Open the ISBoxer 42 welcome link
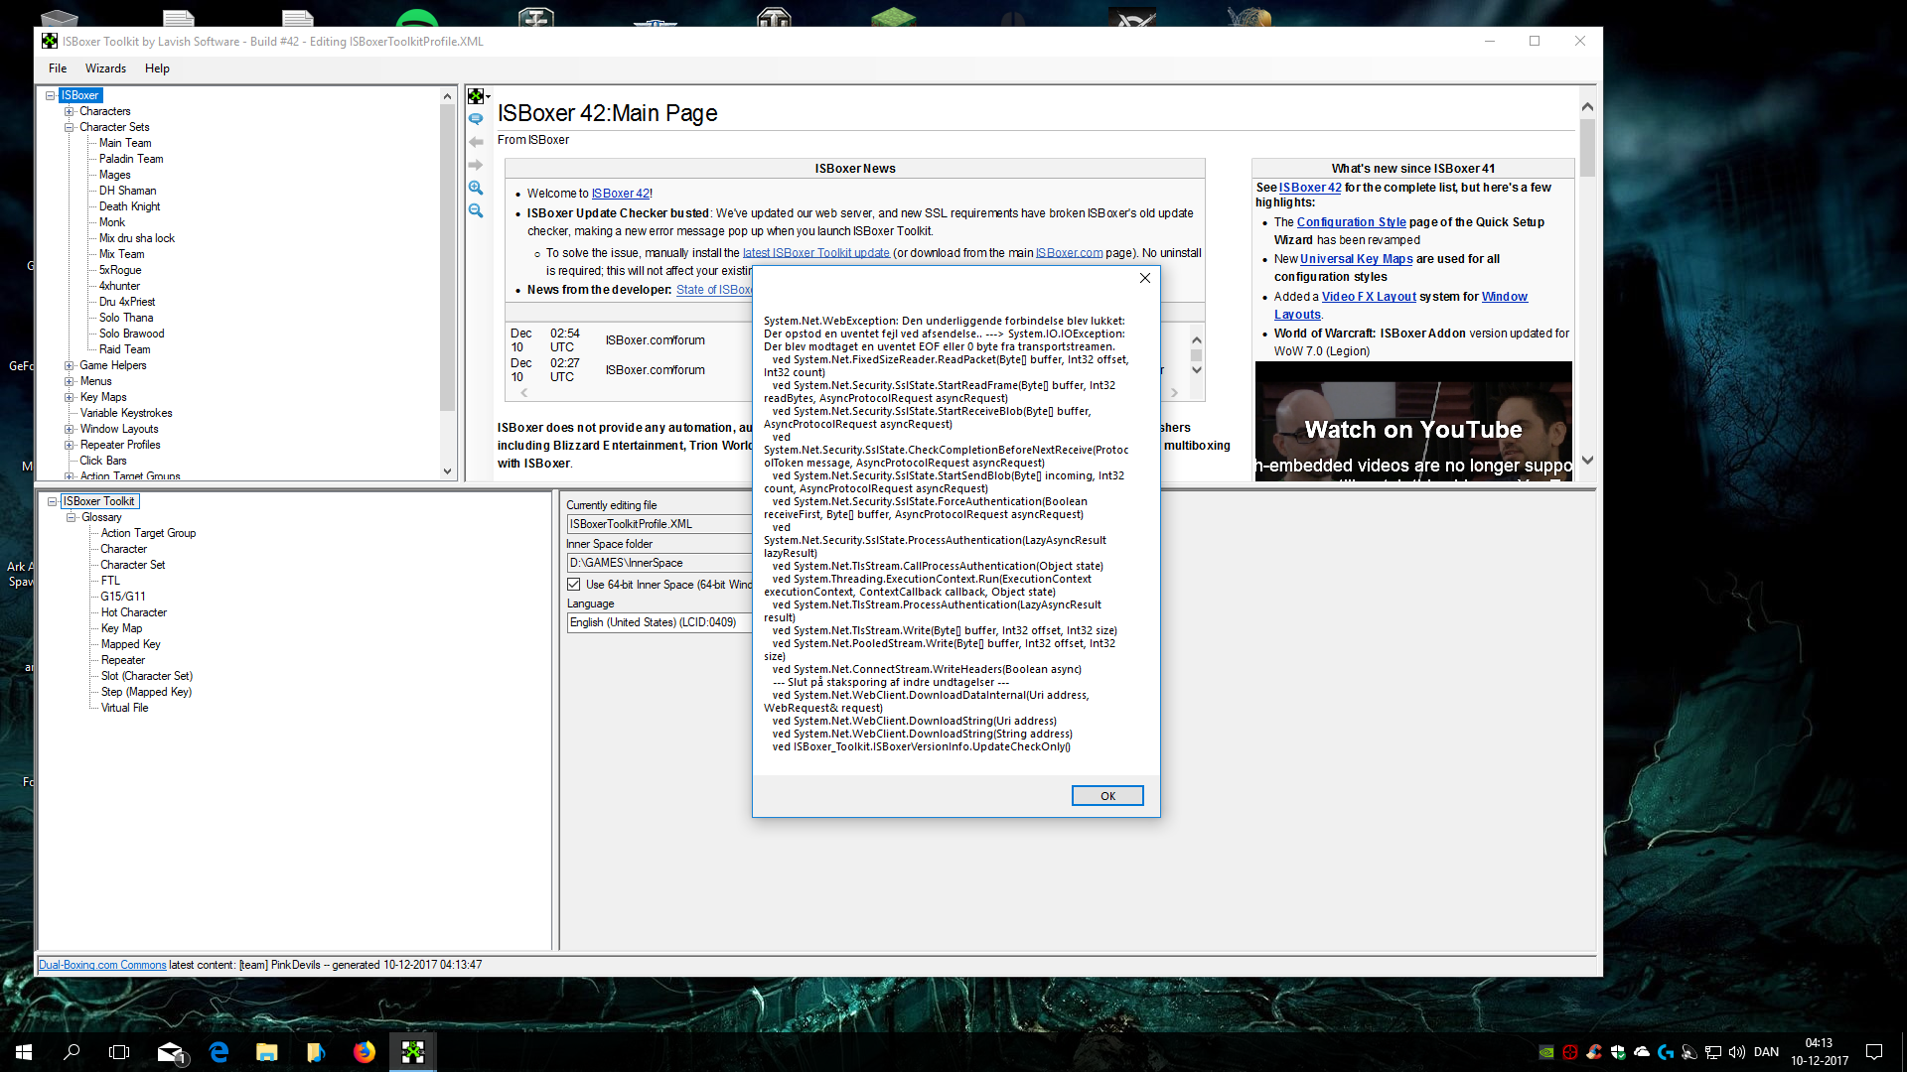Viewport: 1907px width, 1072px height. coord(621,194)
